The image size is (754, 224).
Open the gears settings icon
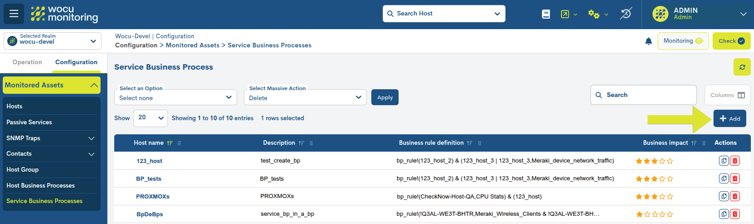point(593,14)
